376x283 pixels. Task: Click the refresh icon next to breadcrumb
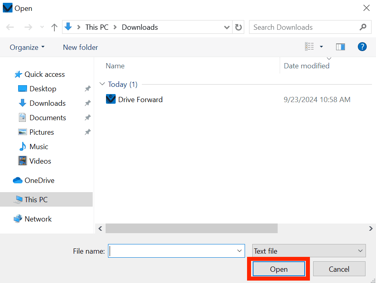click(238, 27)
